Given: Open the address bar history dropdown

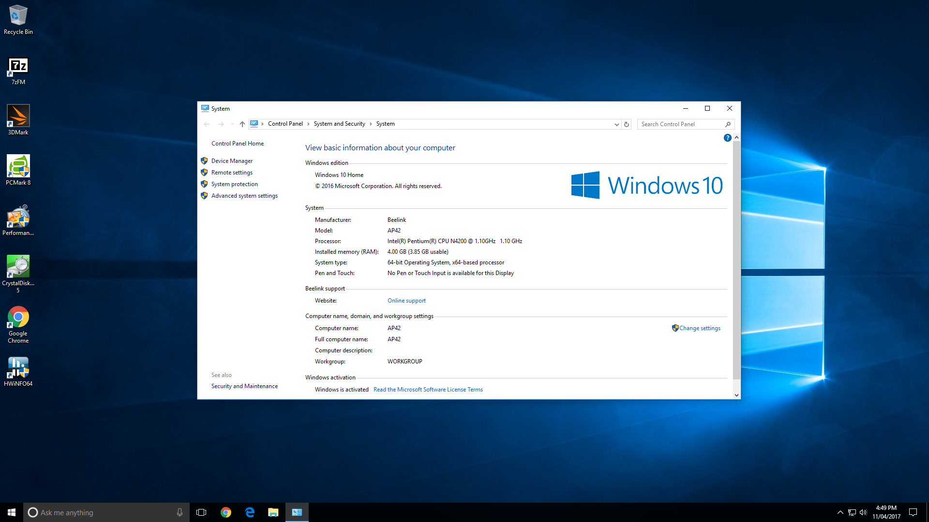Looking at the screenshot, I should [616, 124].
